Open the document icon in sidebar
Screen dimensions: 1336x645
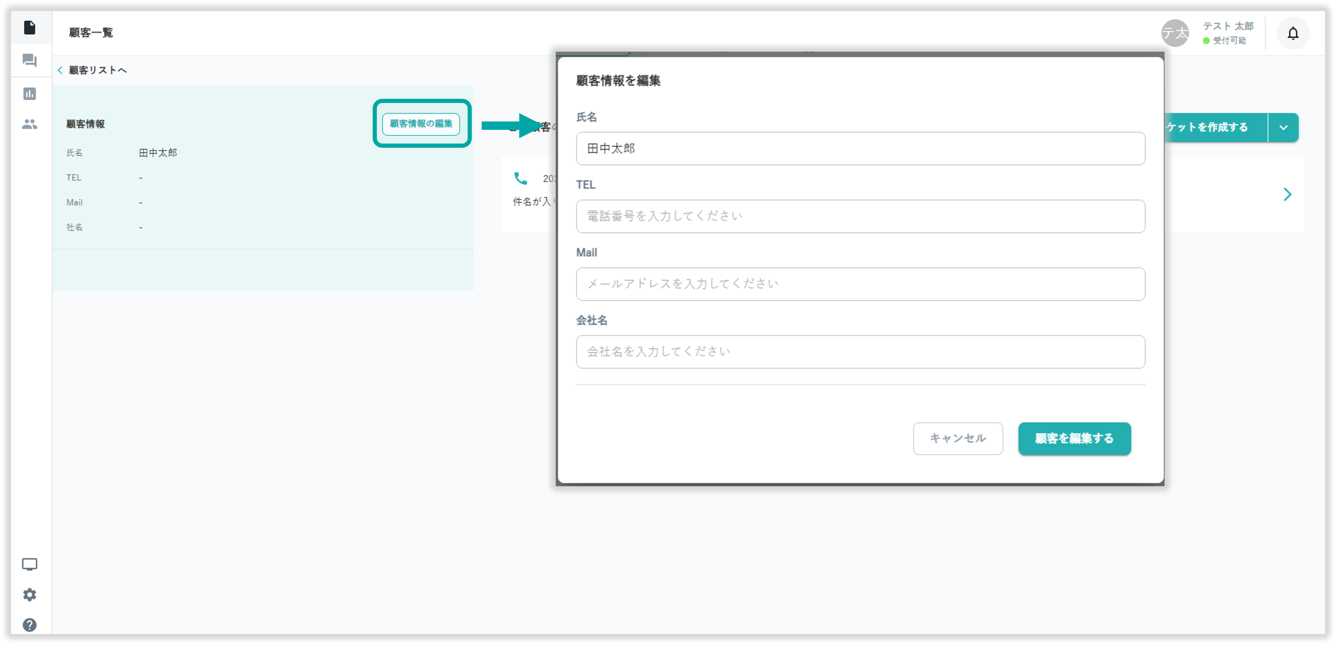[30, 27]
